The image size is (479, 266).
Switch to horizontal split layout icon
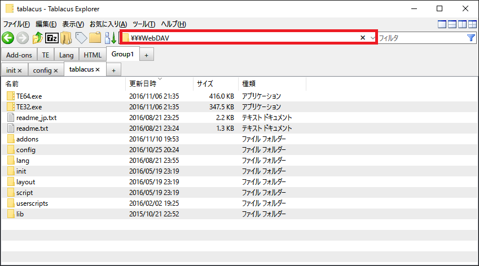coord(452,24)
